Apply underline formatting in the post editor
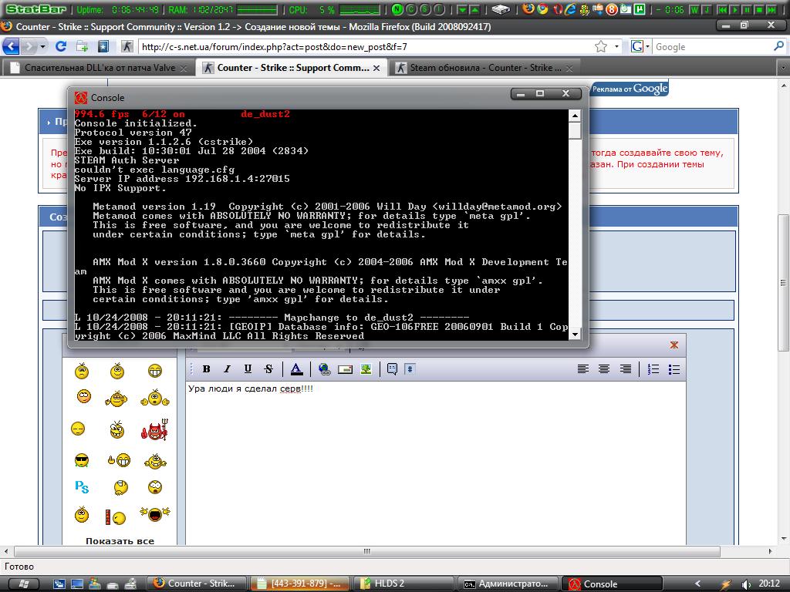 (248, 369)
